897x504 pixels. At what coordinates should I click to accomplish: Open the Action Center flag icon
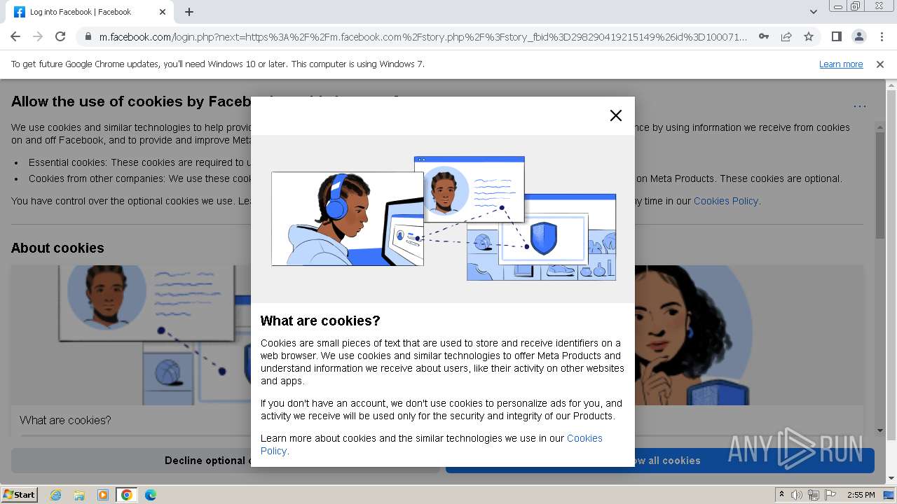(x=830, y=495)
